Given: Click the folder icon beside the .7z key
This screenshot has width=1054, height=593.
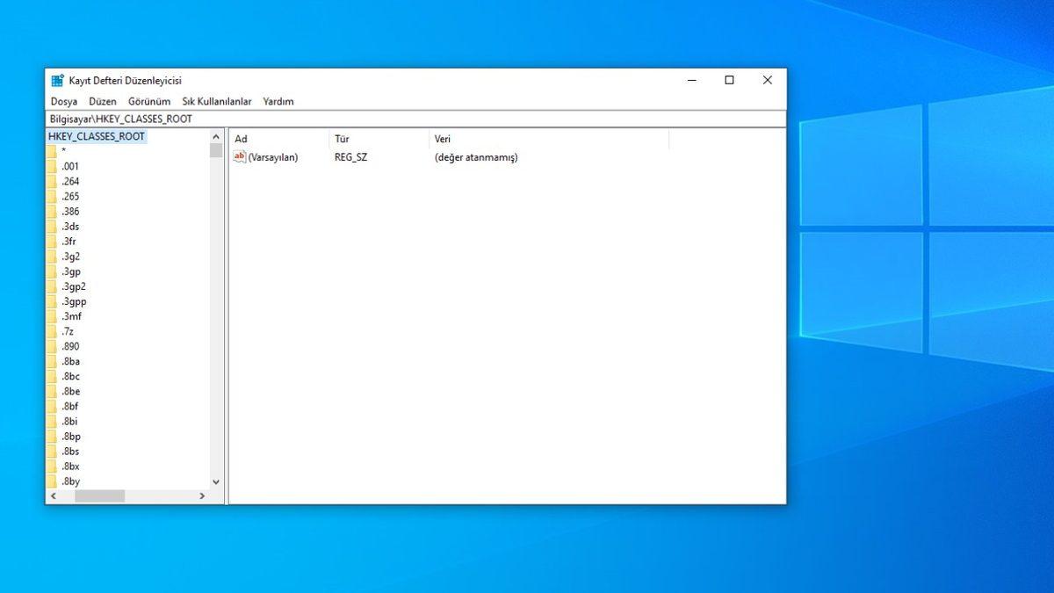Looking at the screenshot, I should (x=54, y=331).
